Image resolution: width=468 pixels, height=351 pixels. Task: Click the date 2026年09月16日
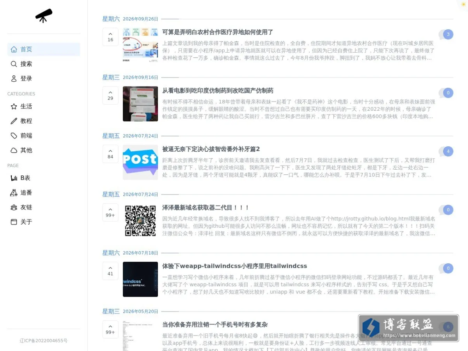(140, 77)
